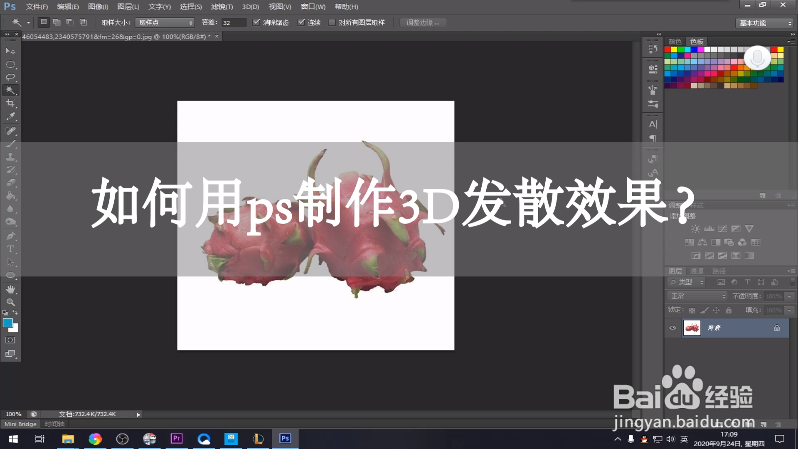Open the opacity 100% dropdown arrow

click(789, 296)
